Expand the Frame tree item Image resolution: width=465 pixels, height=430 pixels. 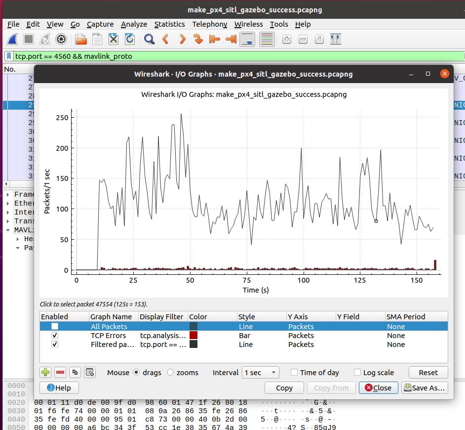point(8,194)
